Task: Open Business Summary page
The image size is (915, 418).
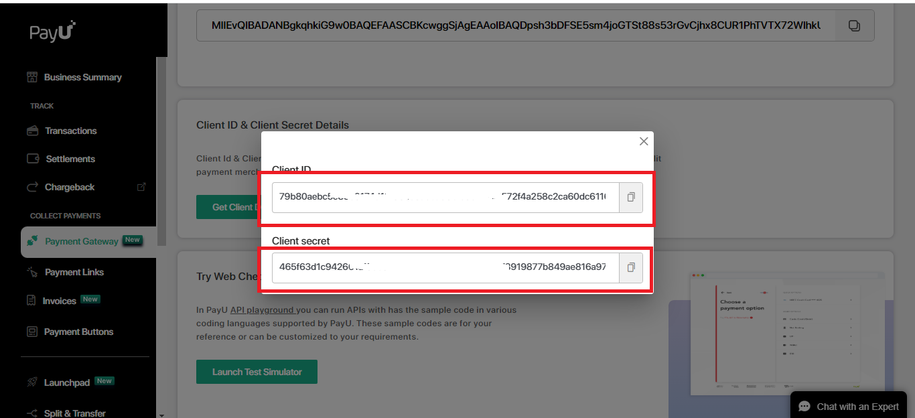Action: (82, 77)
